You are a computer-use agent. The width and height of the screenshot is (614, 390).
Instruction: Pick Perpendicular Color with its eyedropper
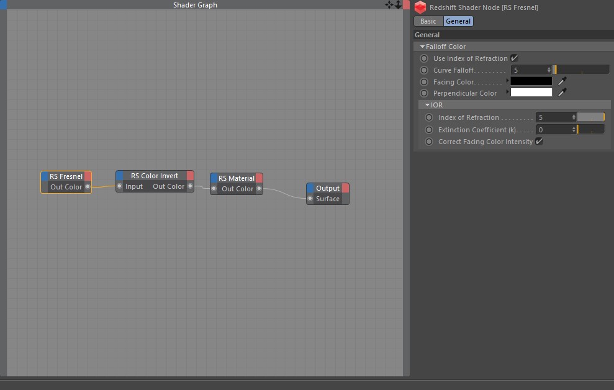click(562, 93)
